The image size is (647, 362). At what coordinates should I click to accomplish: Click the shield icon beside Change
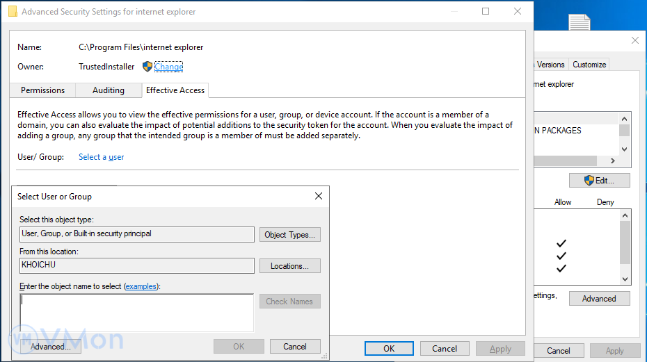(x=147, y=67)
